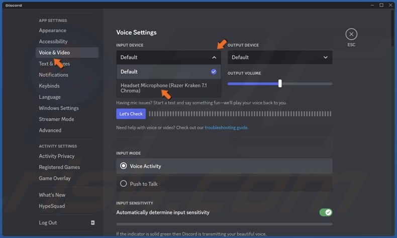This screenshot has height=238, width=397.
Task: Open Accessibility settings
Action: tap(53, 42)
